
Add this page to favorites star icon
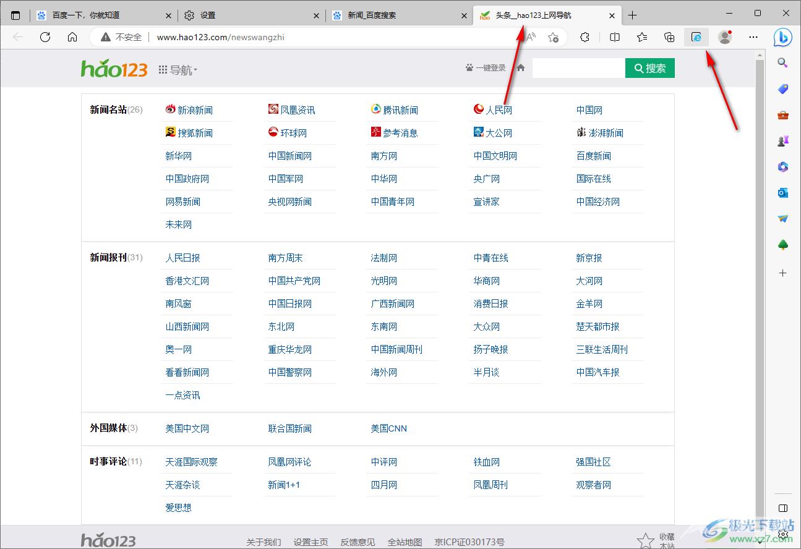tap(554, 37)
